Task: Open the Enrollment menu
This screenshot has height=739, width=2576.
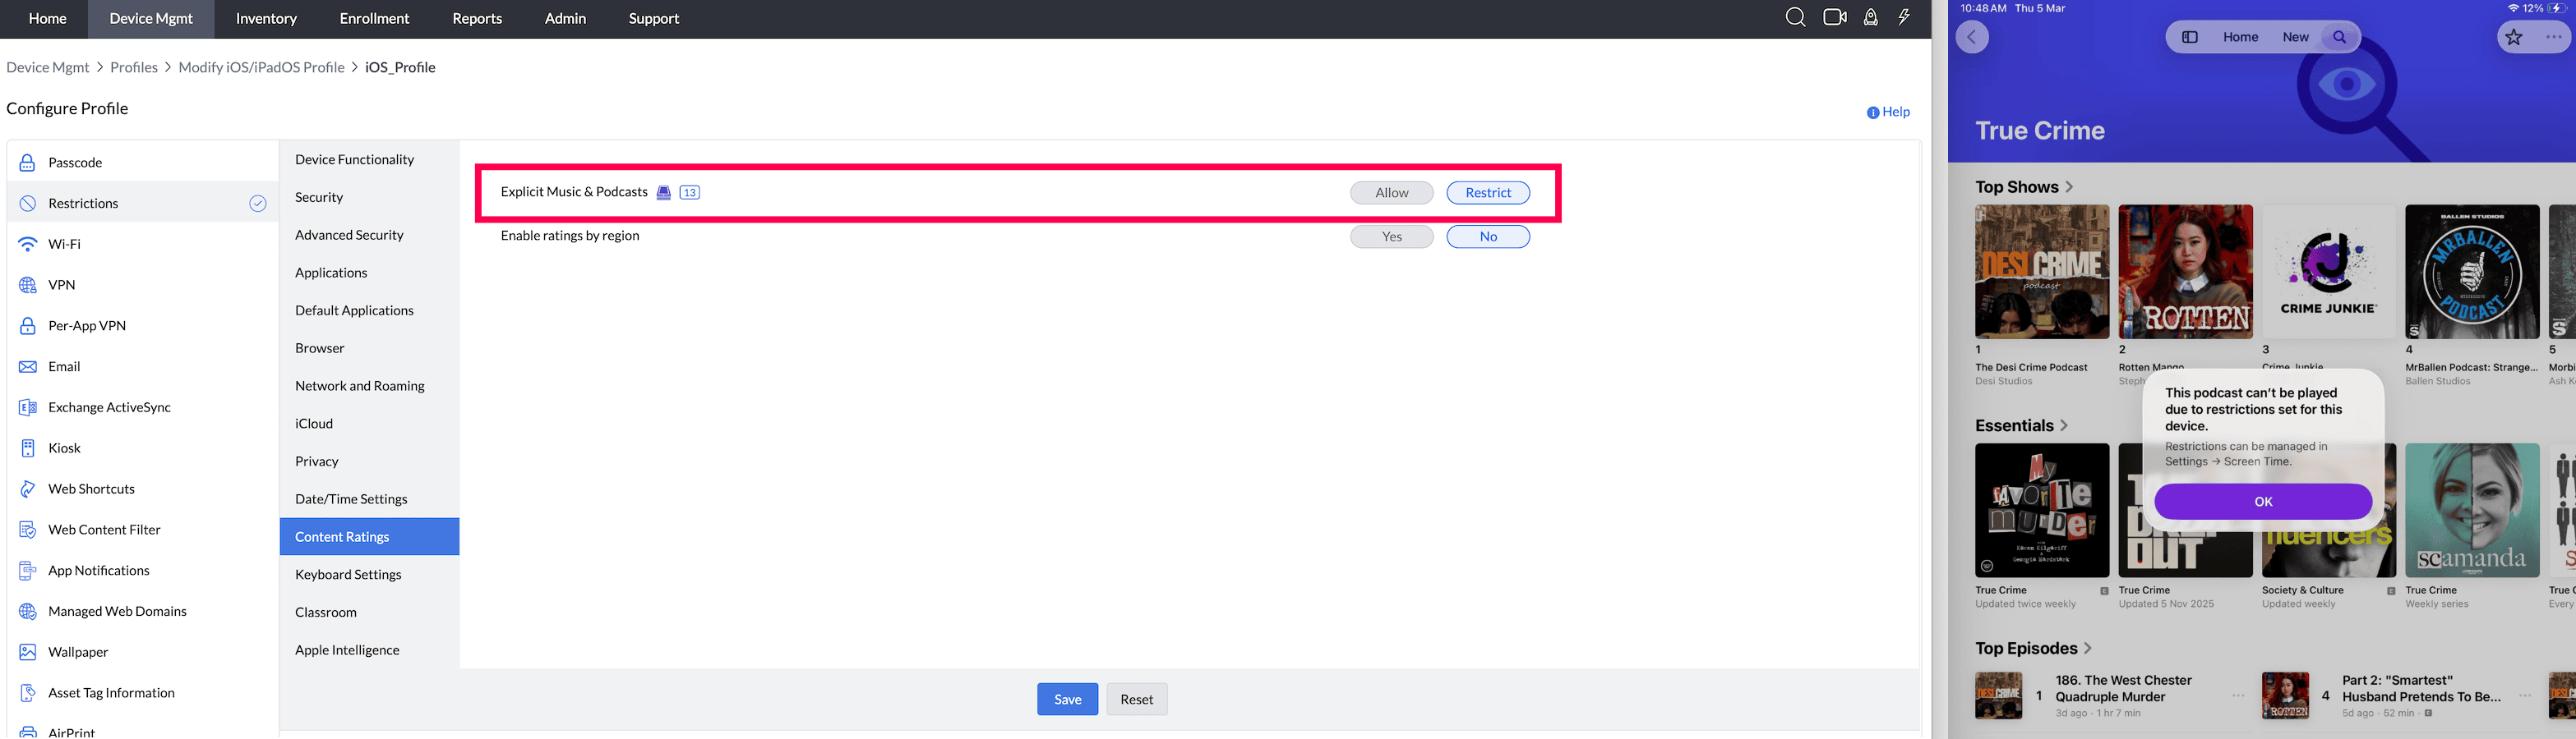Action: coord(374,19)
